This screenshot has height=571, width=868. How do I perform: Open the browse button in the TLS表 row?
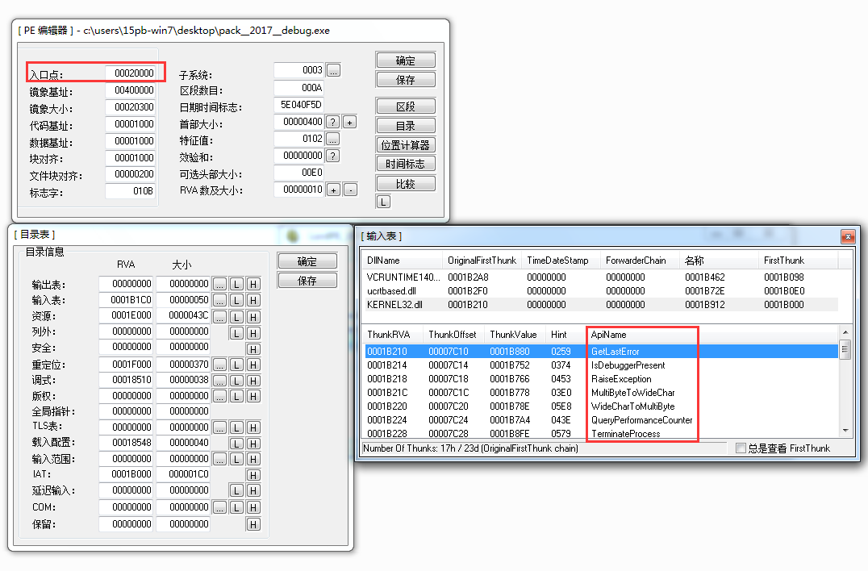pos(219,427)
